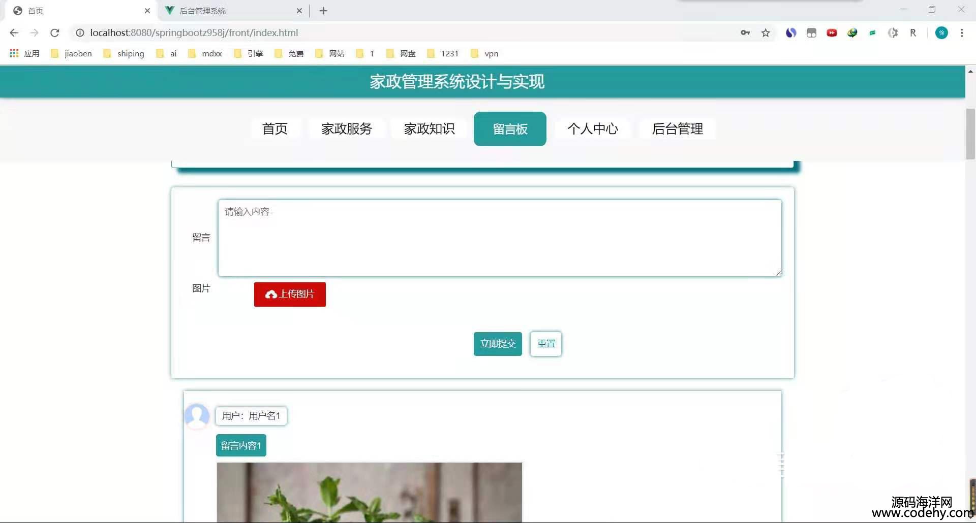Open the 后台管理 navigation item
Screen dimensions: 976x523
tap(678, 129)
